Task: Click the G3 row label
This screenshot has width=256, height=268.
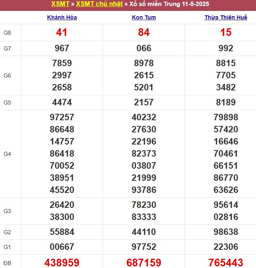Action: (x=7, y=211)
